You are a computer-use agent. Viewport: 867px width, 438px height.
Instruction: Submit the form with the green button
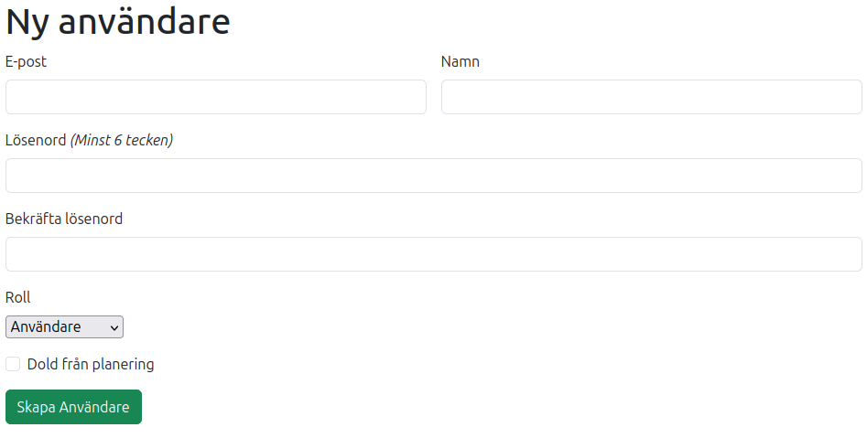73,407
